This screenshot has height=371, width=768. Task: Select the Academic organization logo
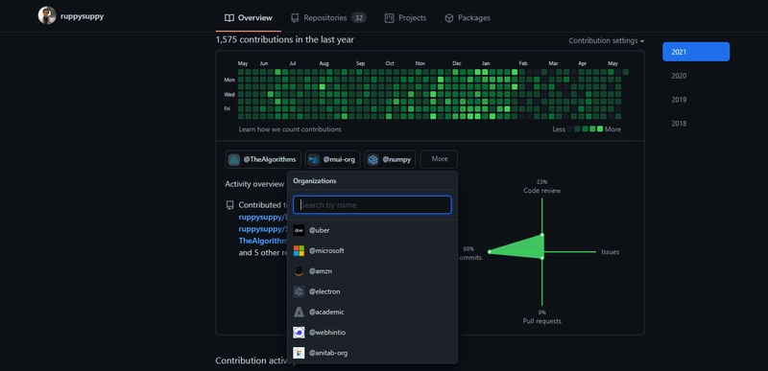299,312
